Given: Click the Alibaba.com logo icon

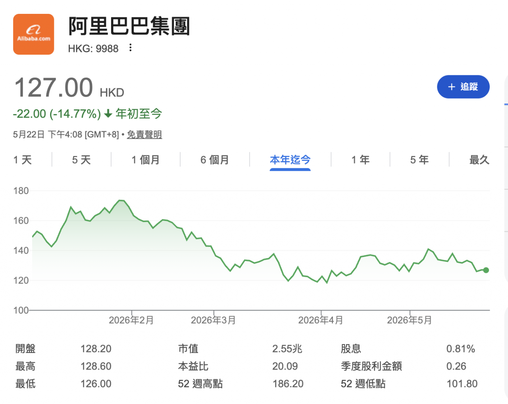Looking at the screenshot, I should (x=33, y=34).
